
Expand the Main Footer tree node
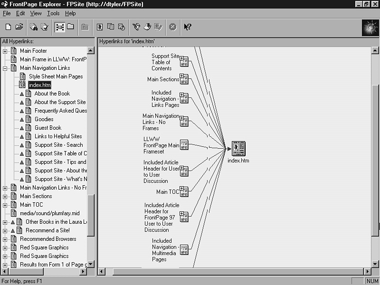click(5, 51)
